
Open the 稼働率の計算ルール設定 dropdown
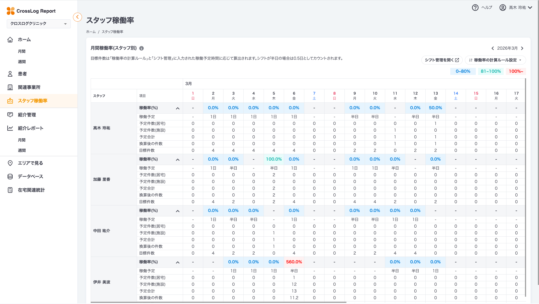(495, 60)
